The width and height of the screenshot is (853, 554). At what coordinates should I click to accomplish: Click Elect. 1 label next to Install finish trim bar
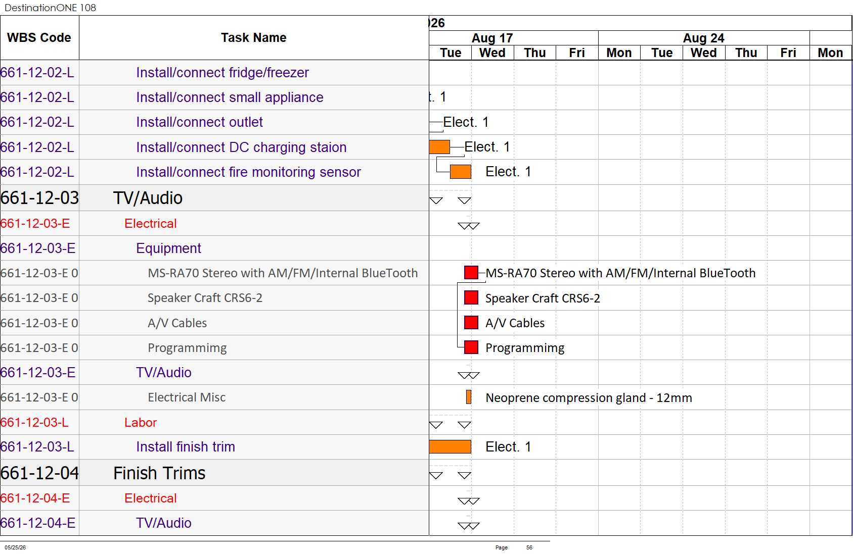click(508, 447)
